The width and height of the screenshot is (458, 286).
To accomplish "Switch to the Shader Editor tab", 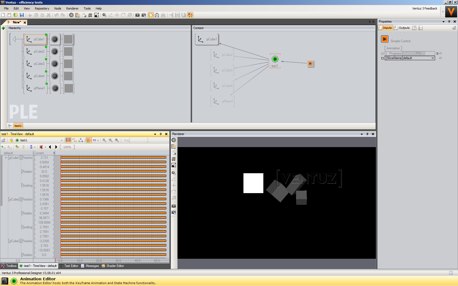I will tap(113, 266).
